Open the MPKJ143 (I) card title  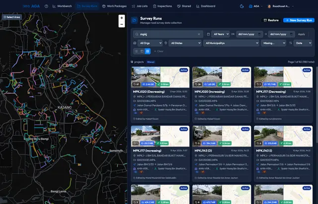click(263, 151)
